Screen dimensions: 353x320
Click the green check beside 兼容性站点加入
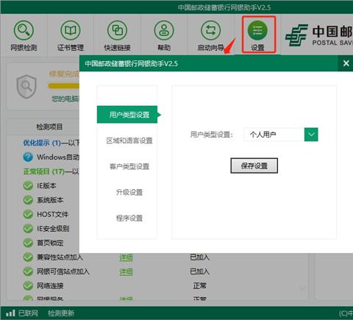coord(28,257)
